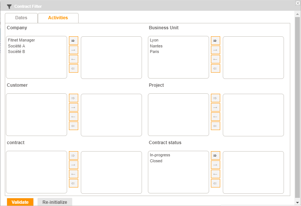Click the Contract Filter funnel icon
The image size is (301, 206).
click(9, 6)
